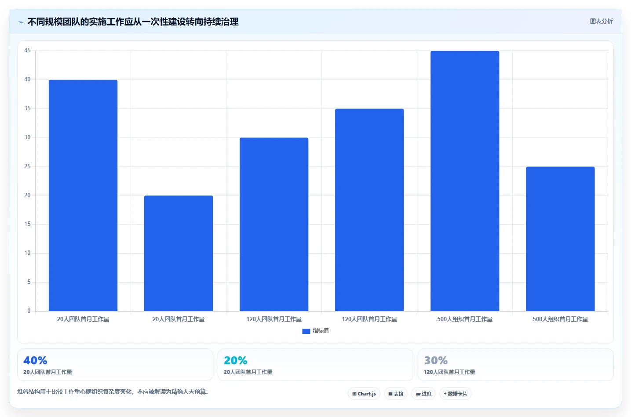Click the header title 不同规模团队的实施工作应从一次性建设转向持续治理
Viewport: 631px width, 417px height.
[133, 22]
